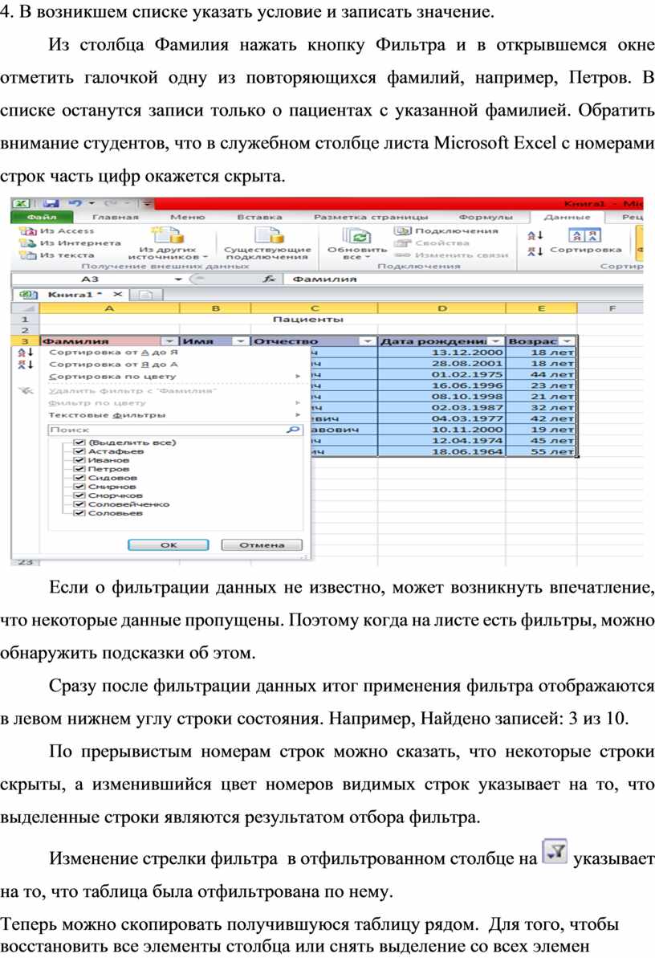Image resolution: width=655 pixels, height=958 pixels.
Task: Save the workbook via Quick Access toolbar
Action: tap(51, 203)
